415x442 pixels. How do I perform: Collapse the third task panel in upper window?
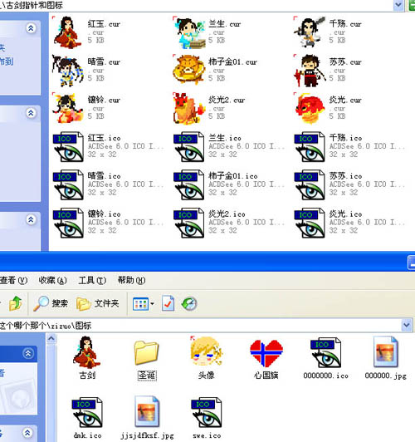pos(31,219)
